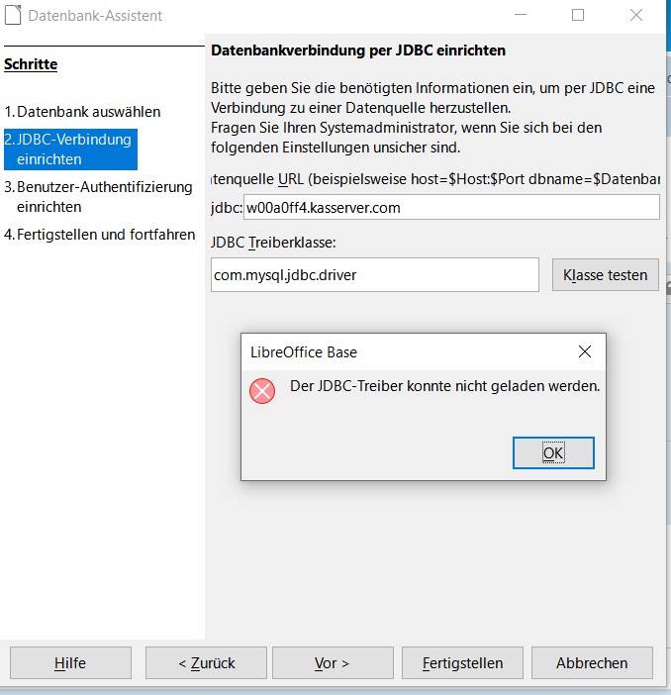This screenshot has width=671, height=695.
Task: Close the LibreOffice Base error dialog
Action: click(585, 351)
